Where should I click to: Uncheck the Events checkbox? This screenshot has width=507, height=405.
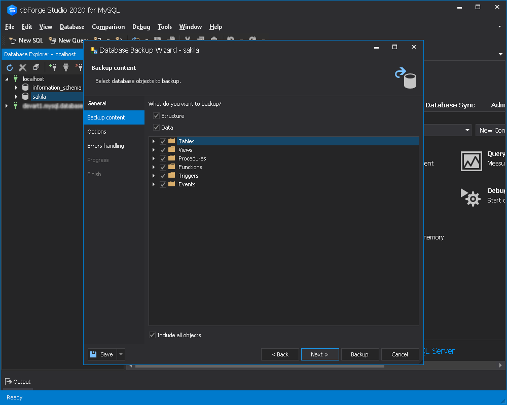163,184
